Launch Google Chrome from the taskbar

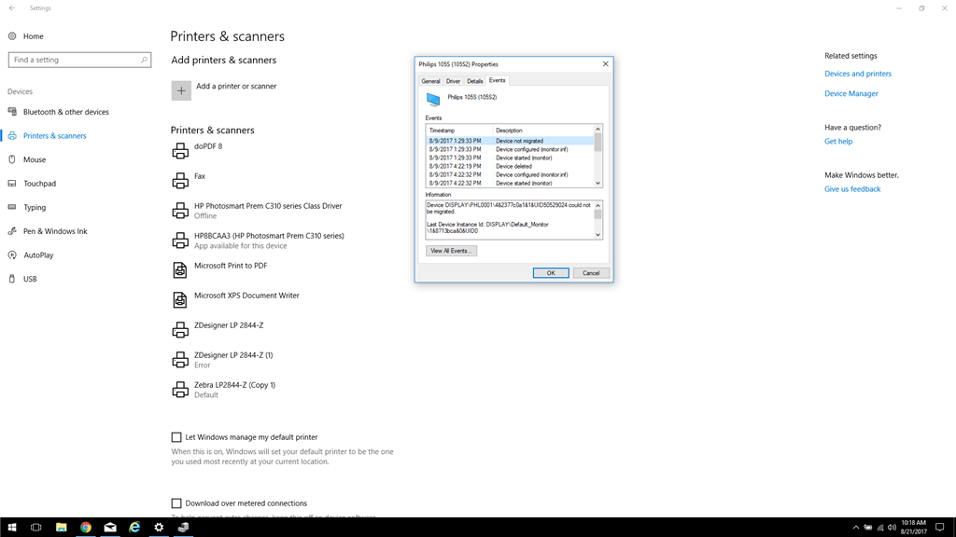(x=85, y=528)
